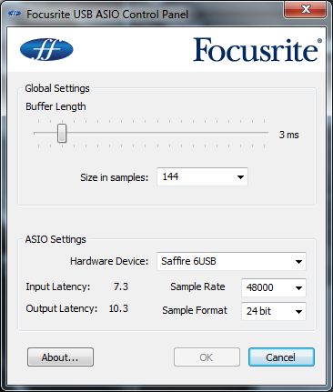Screen dimensions: 333x392
Task: Click the Cancel button
Action: pyautogui.click(x=281, y=357)
